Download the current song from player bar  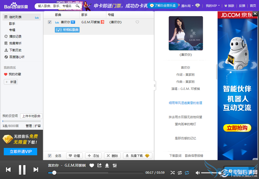(x=107, y=165)
